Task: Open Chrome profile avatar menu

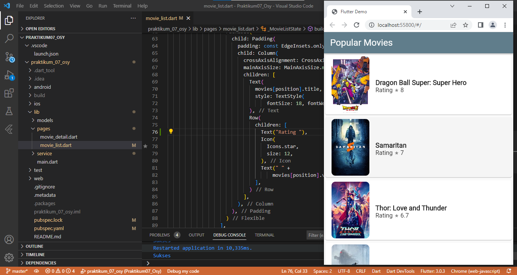Action: click(x=492, y=25)
